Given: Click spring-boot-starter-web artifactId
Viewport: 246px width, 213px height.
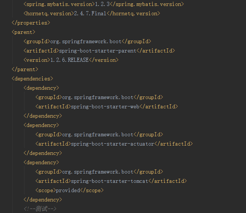Looking at the screenshot, I should click(x=105, y=106).
